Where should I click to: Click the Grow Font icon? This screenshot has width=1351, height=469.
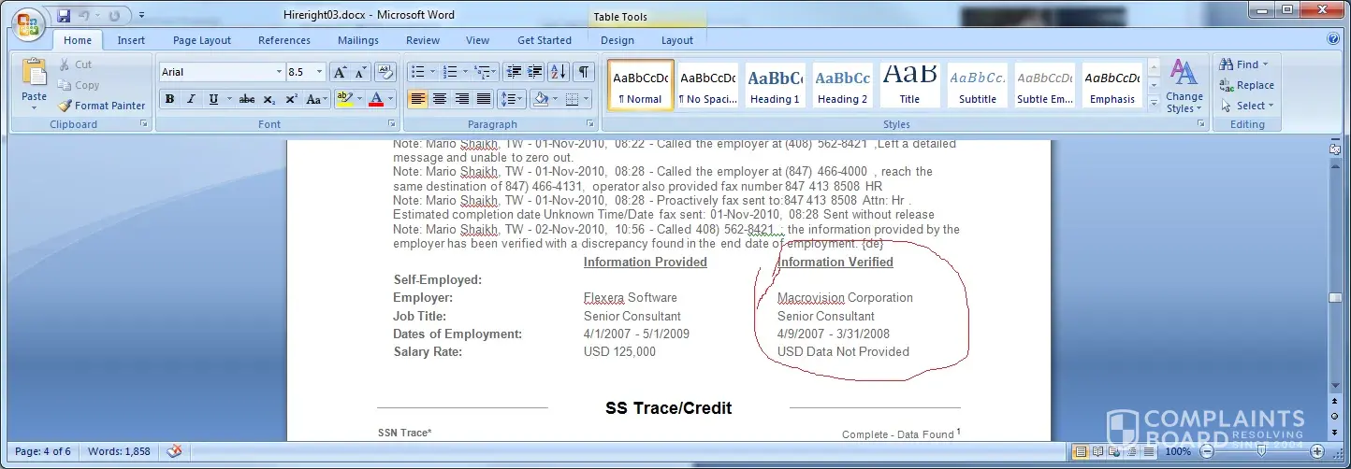tap(339, 72)
